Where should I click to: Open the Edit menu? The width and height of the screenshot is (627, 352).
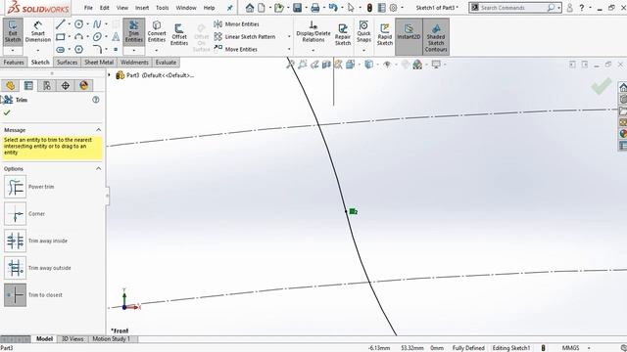(105, 8)
